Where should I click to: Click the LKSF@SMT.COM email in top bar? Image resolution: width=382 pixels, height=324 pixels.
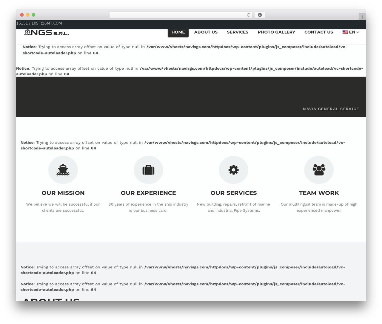[47, 23]
